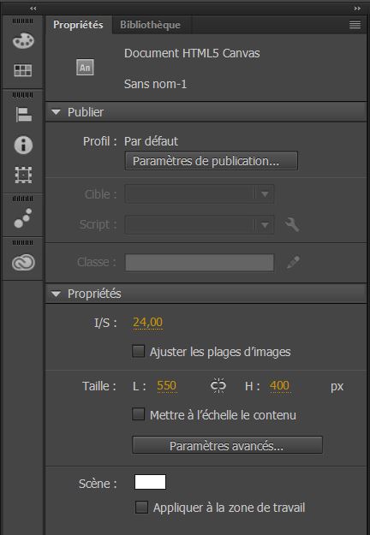The image size is (370, 535).
Task: Tick Appliquer à la zone de travail
Action: (141, 507)
